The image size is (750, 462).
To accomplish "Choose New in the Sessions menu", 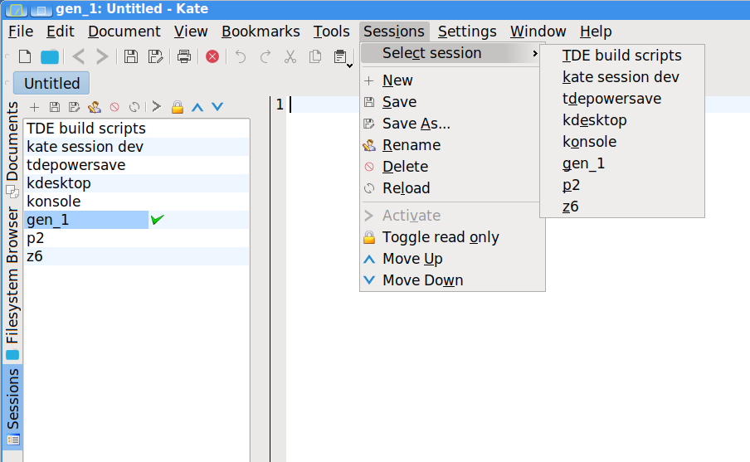I will (452, 80).
